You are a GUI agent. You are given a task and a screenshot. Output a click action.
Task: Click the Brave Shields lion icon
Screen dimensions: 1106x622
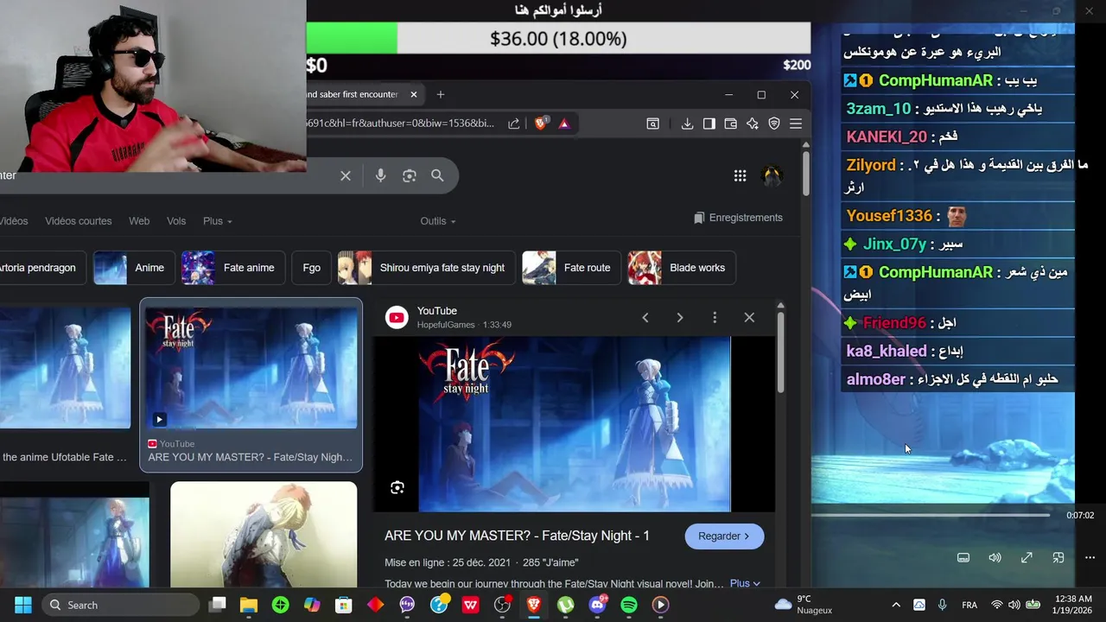coord(541,124)
